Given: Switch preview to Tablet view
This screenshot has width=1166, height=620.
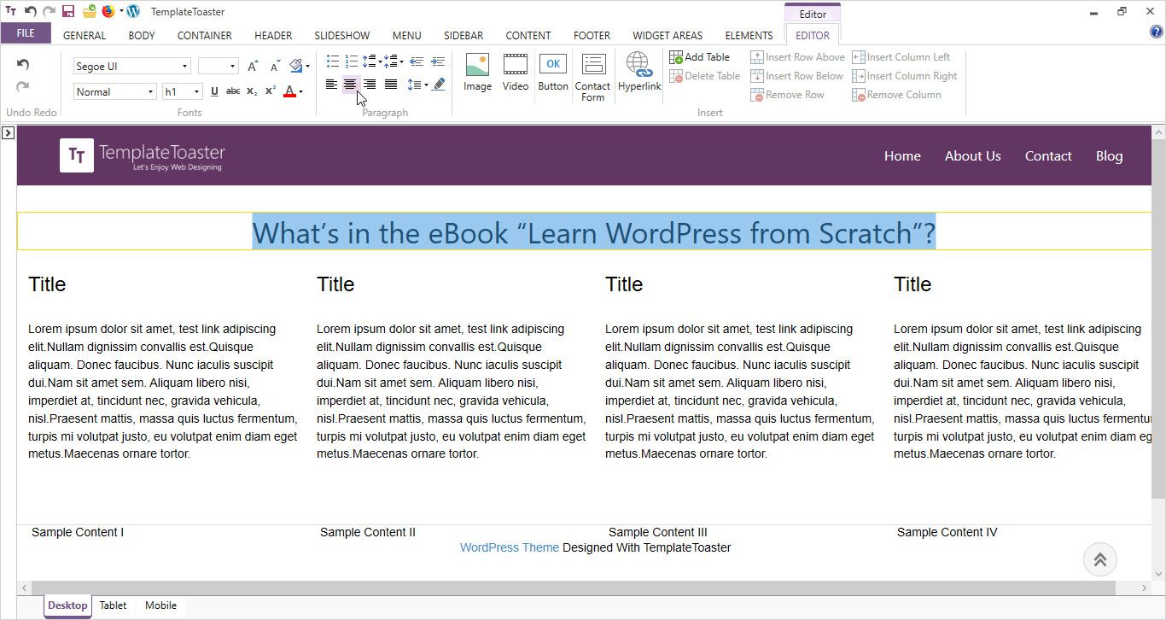Looking at the screenshot, I should (x=113, y=605).
